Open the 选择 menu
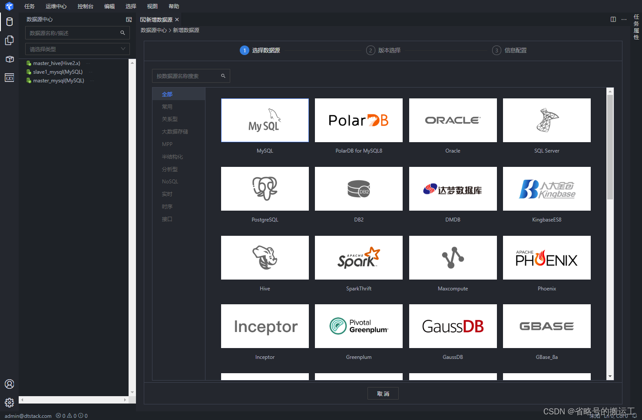 click(131, 7)
